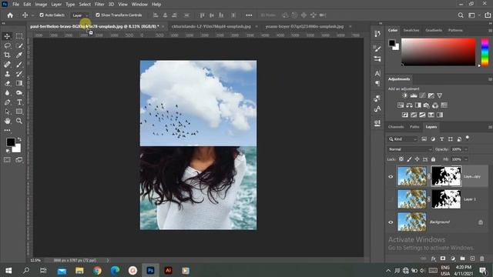The width and height of the screenshot is (493, 277).
Task: Select the Gradient tool
Action: 19,83
